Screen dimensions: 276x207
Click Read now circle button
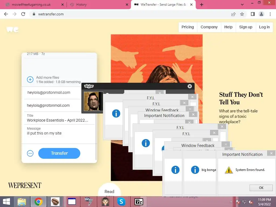pos(109,190)
